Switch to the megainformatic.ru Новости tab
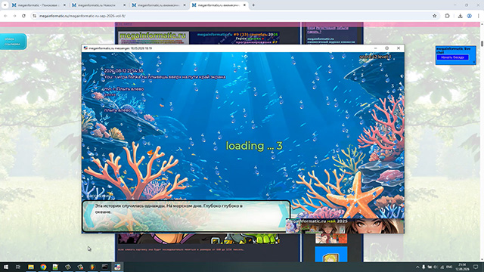Screen dimensions: 484x272 98,5
